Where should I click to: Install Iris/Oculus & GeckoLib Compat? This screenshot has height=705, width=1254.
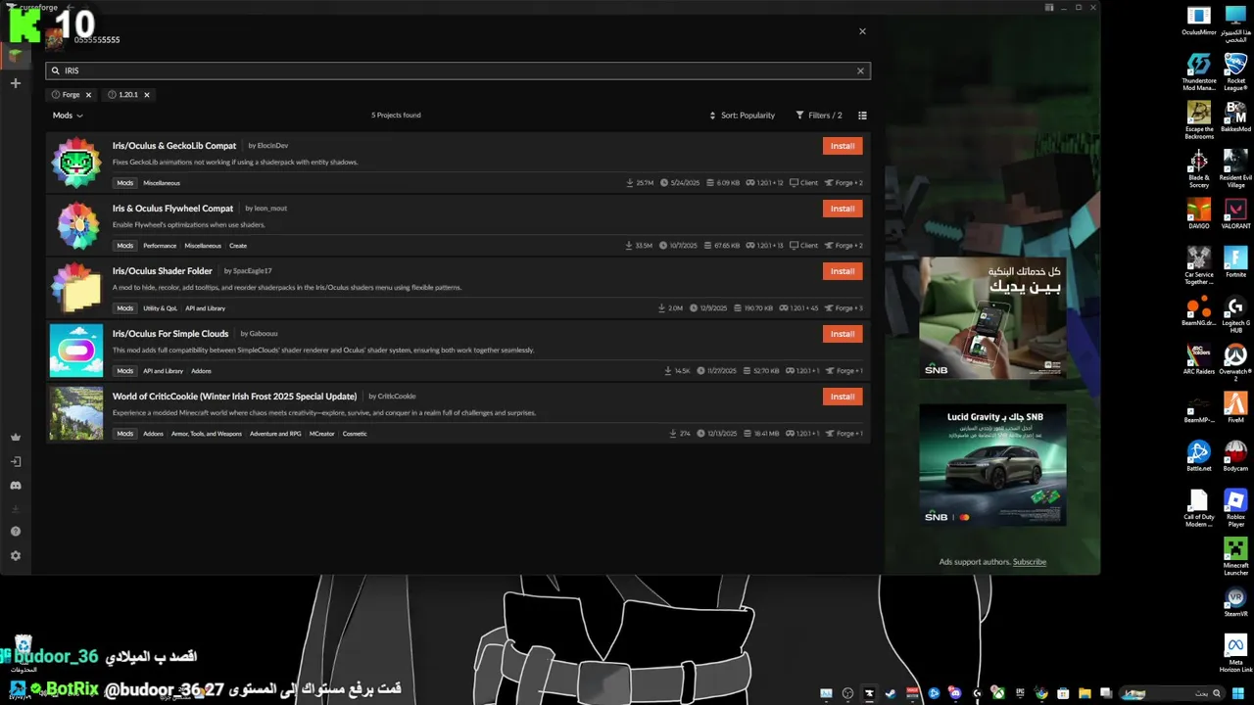(843, 146)
